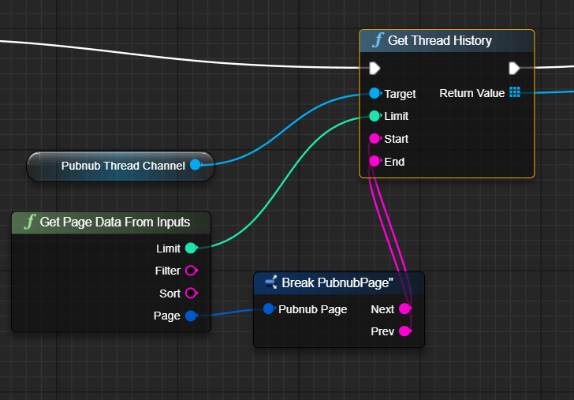Click the Return Value array pin
The image size is (574, 400).
coord(515,92)
